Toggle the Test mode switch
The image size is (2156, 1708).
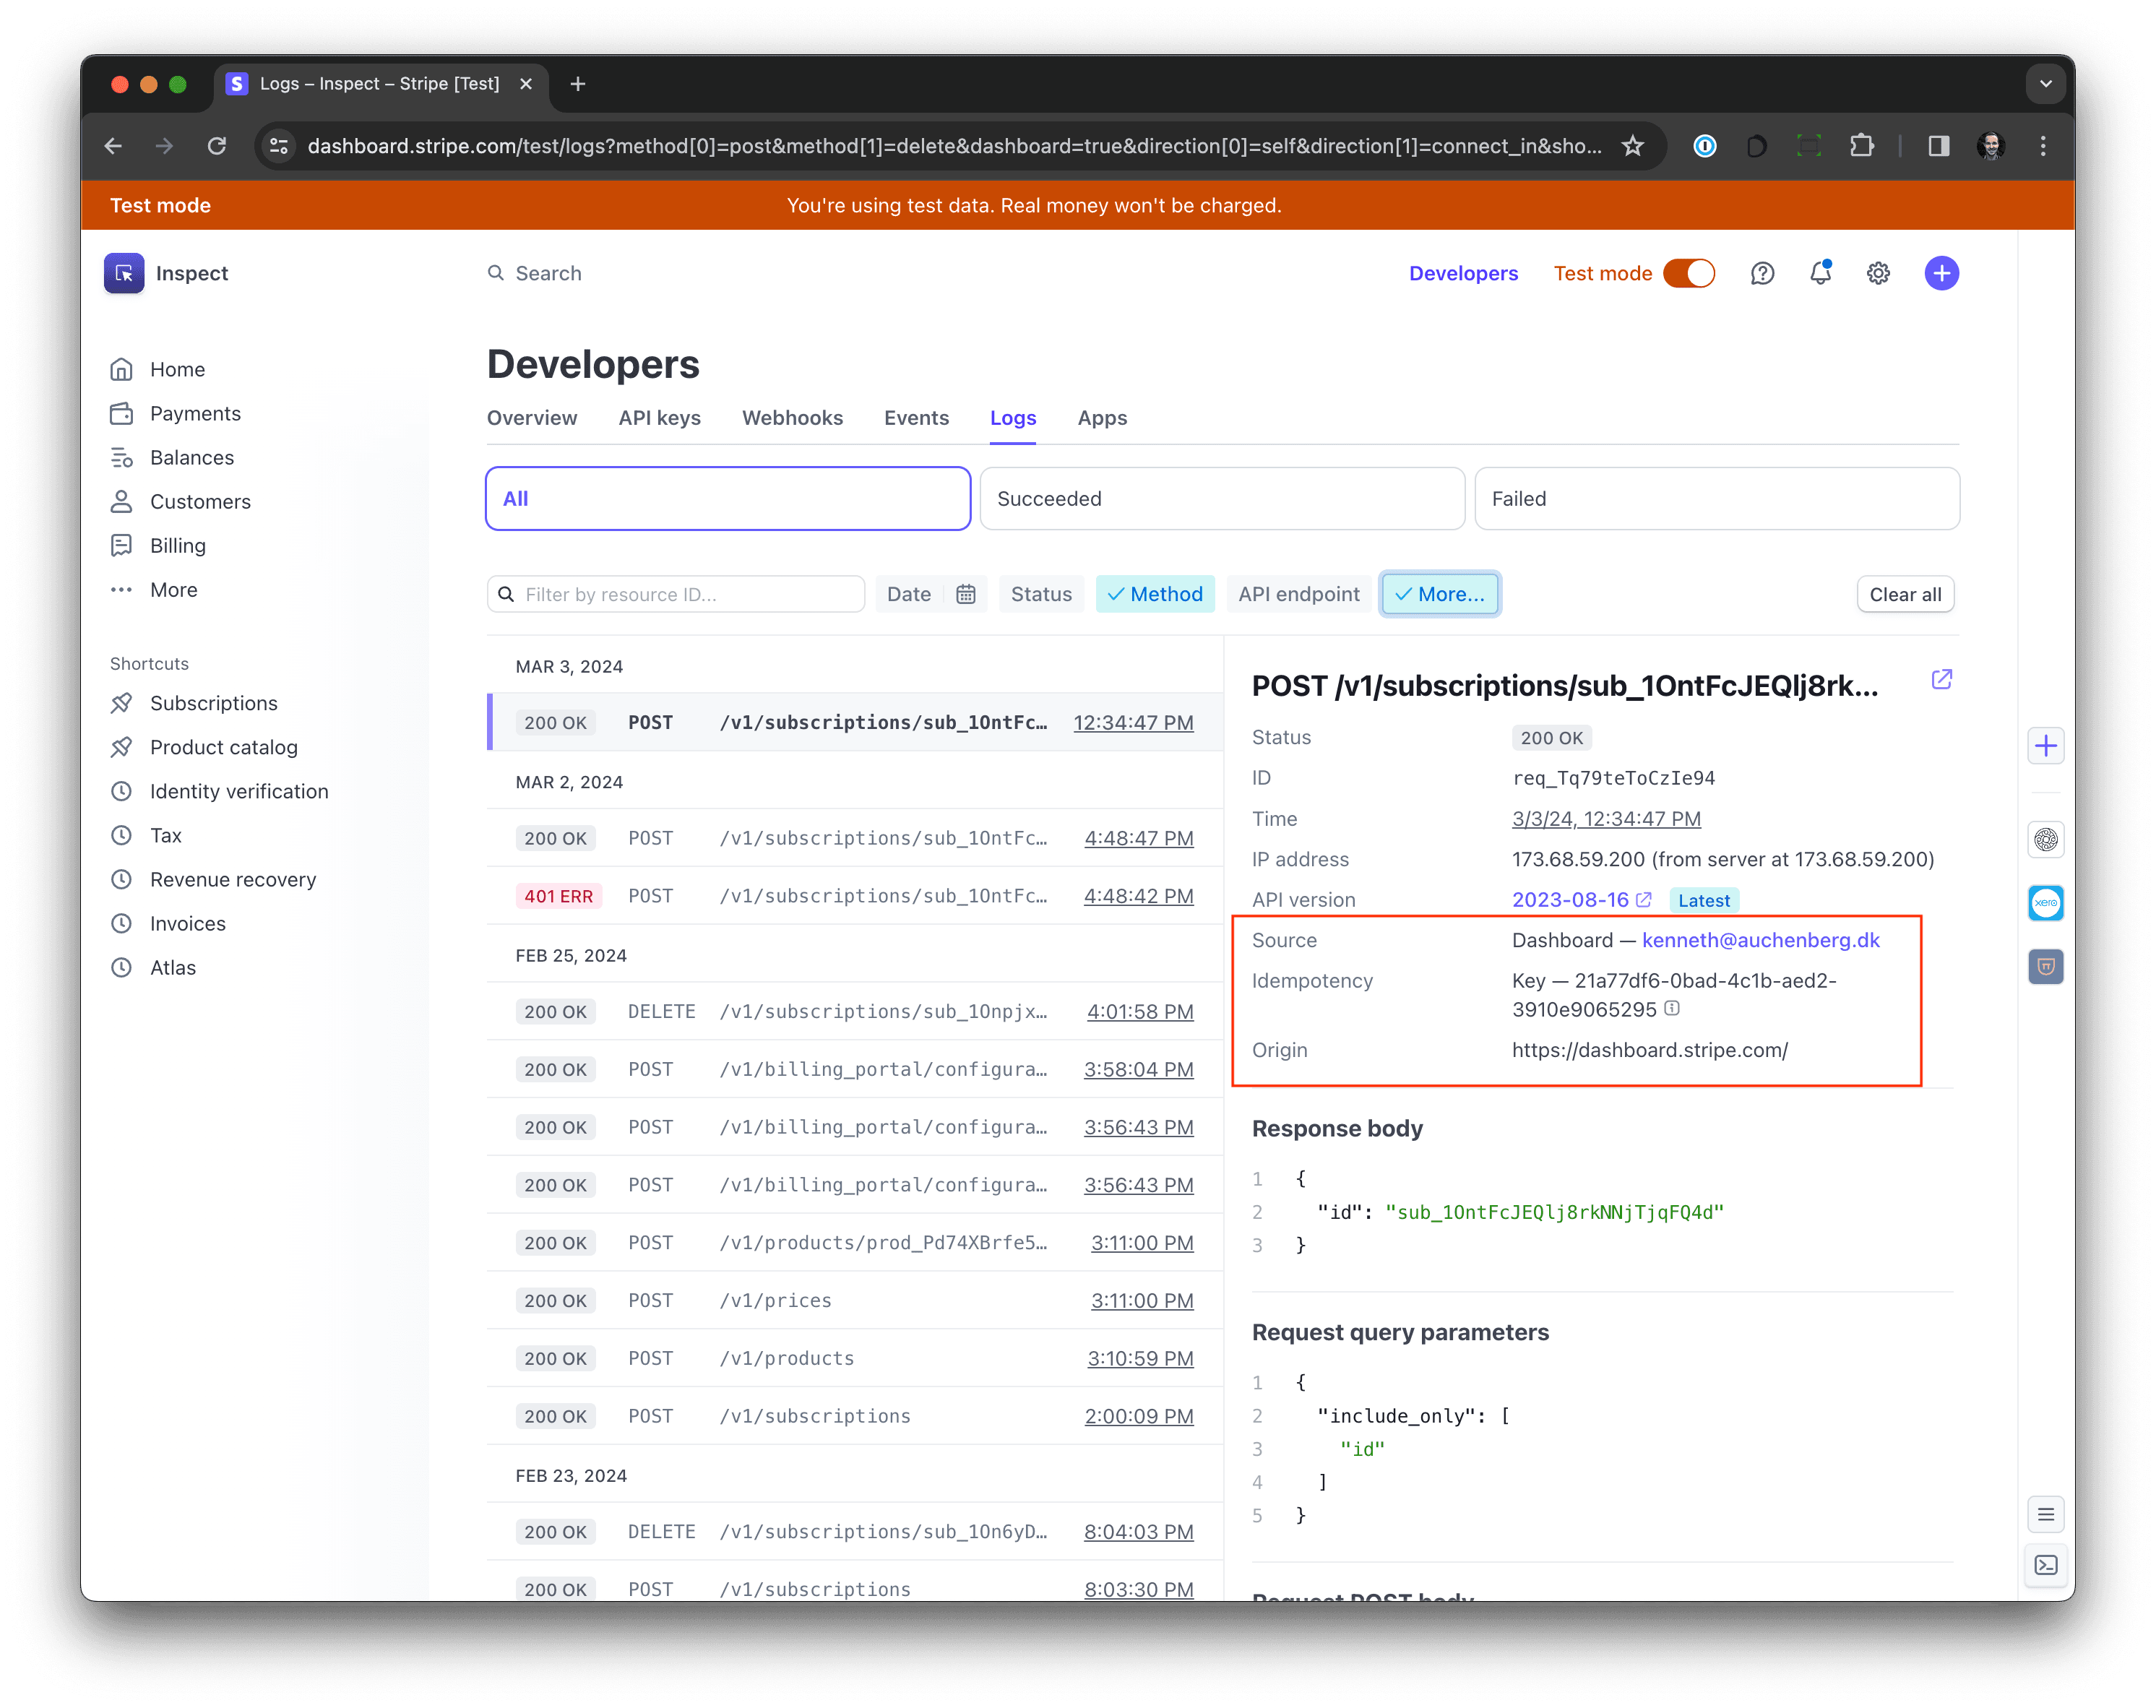[1689, 273]
